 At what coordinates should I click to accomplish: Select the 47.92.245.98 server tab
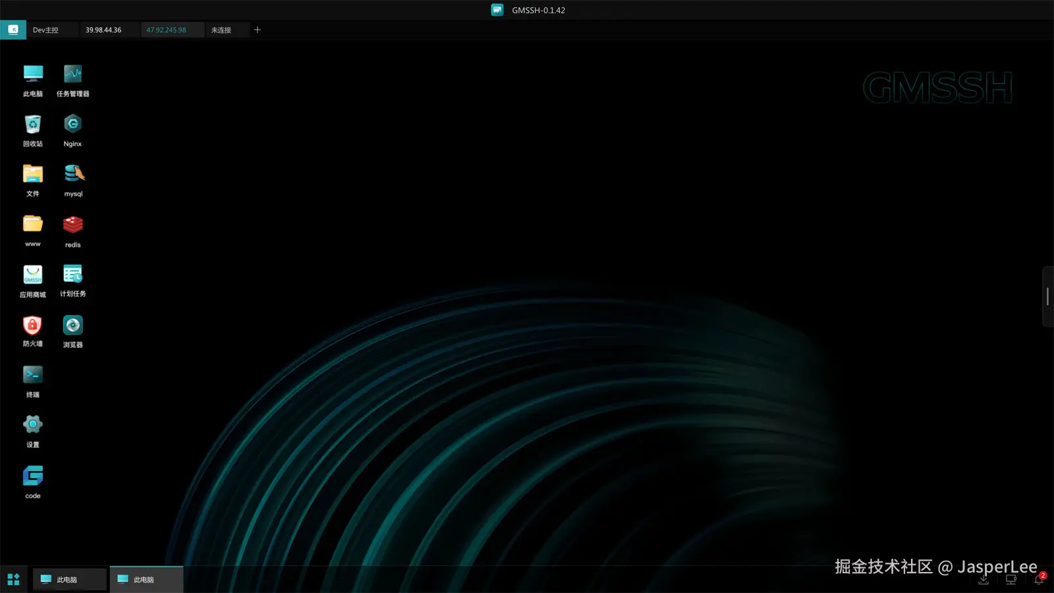click(167, 30)
